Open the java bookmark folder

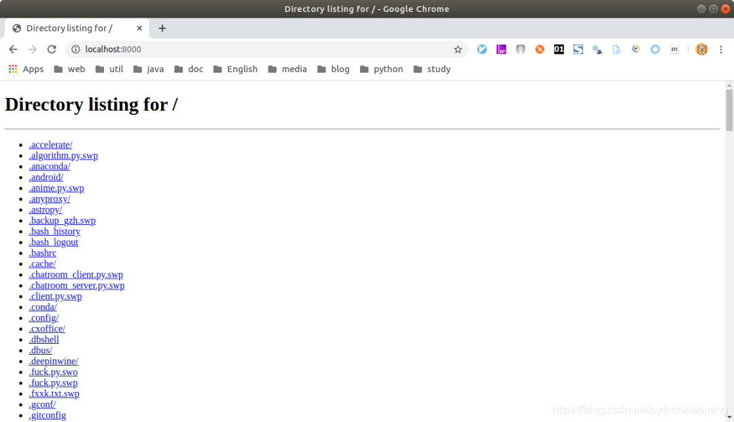pyautogui.click(x=148, y=69)
